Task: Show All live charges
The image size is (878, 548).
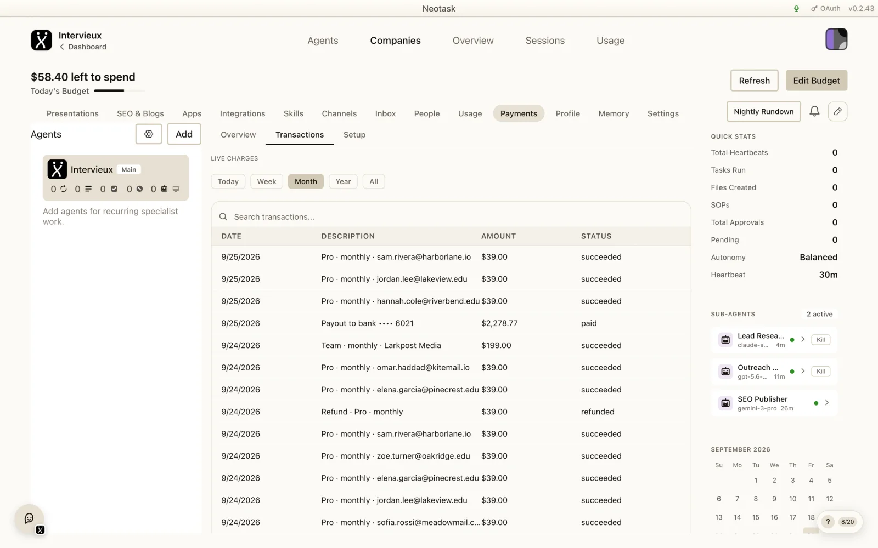Action: (x=374, y=181)
